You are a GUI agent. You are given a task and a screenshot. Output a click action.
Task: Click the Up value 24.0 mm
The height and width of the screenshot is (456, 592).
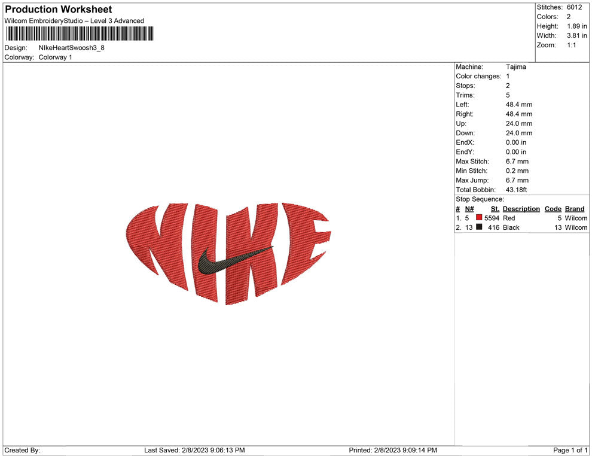tap(519, 123)
